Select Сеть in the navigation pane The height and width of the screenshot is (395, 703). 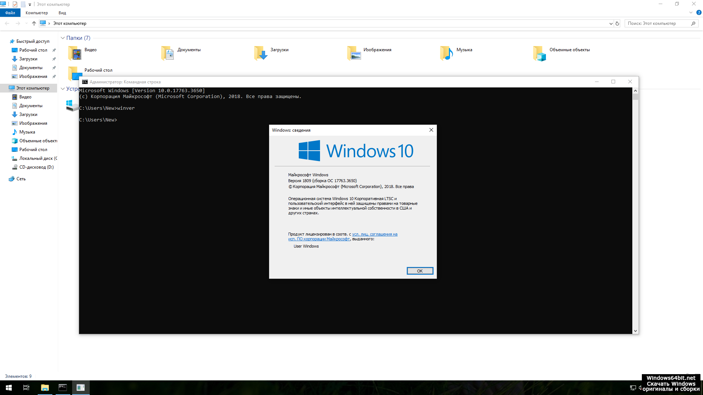[x=21, y=179]
